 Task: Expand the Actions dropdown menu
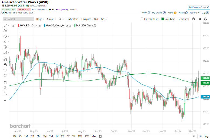click(194, 13)
